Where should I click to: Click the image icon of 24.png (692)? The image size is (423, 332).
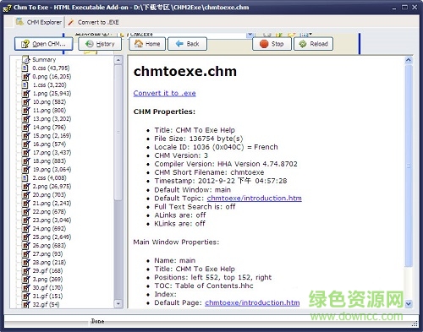pyautogui.click(x=25, y=229)
